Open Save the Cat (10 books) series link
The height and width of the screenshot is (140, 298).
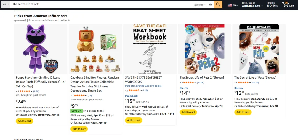[x=143, y=86]
